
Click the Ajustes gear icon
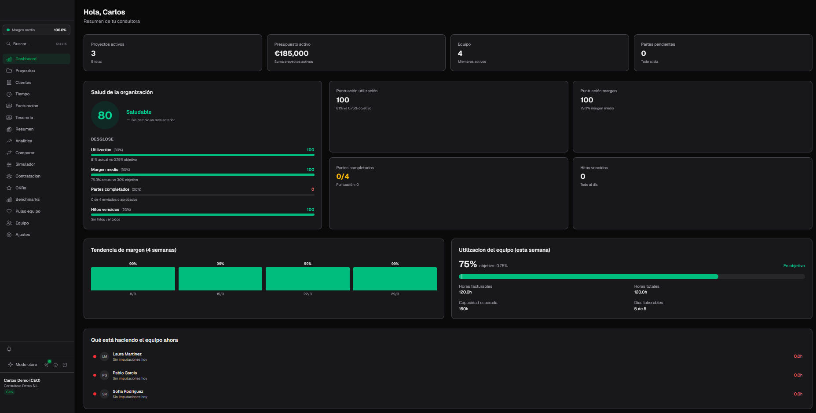[x=9, y=235]
